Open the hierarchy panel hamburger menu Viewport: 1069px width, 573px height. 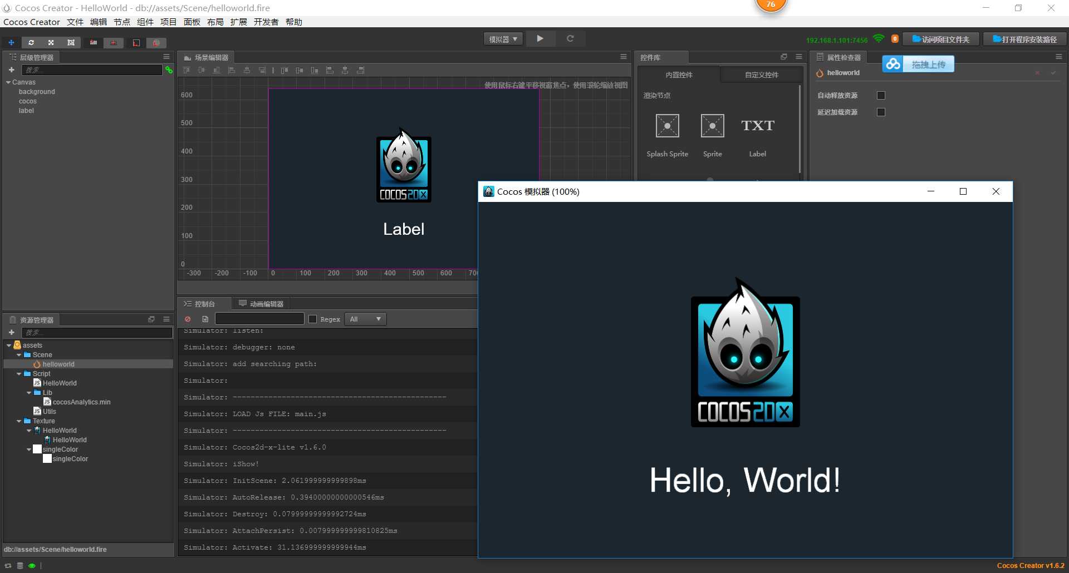coord(166,57)
